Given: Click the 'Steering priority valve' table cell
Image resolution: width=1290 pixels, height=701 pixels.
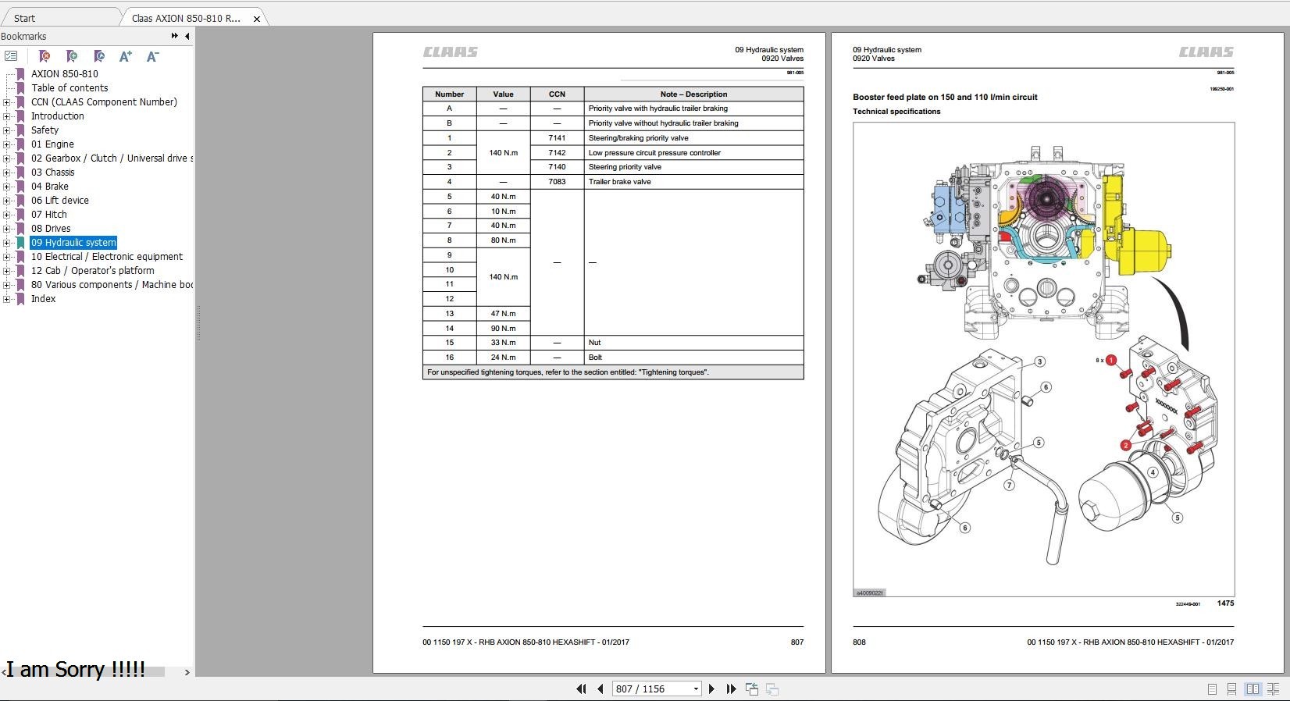Looking at the screenshot, I should tap(693, 167).
